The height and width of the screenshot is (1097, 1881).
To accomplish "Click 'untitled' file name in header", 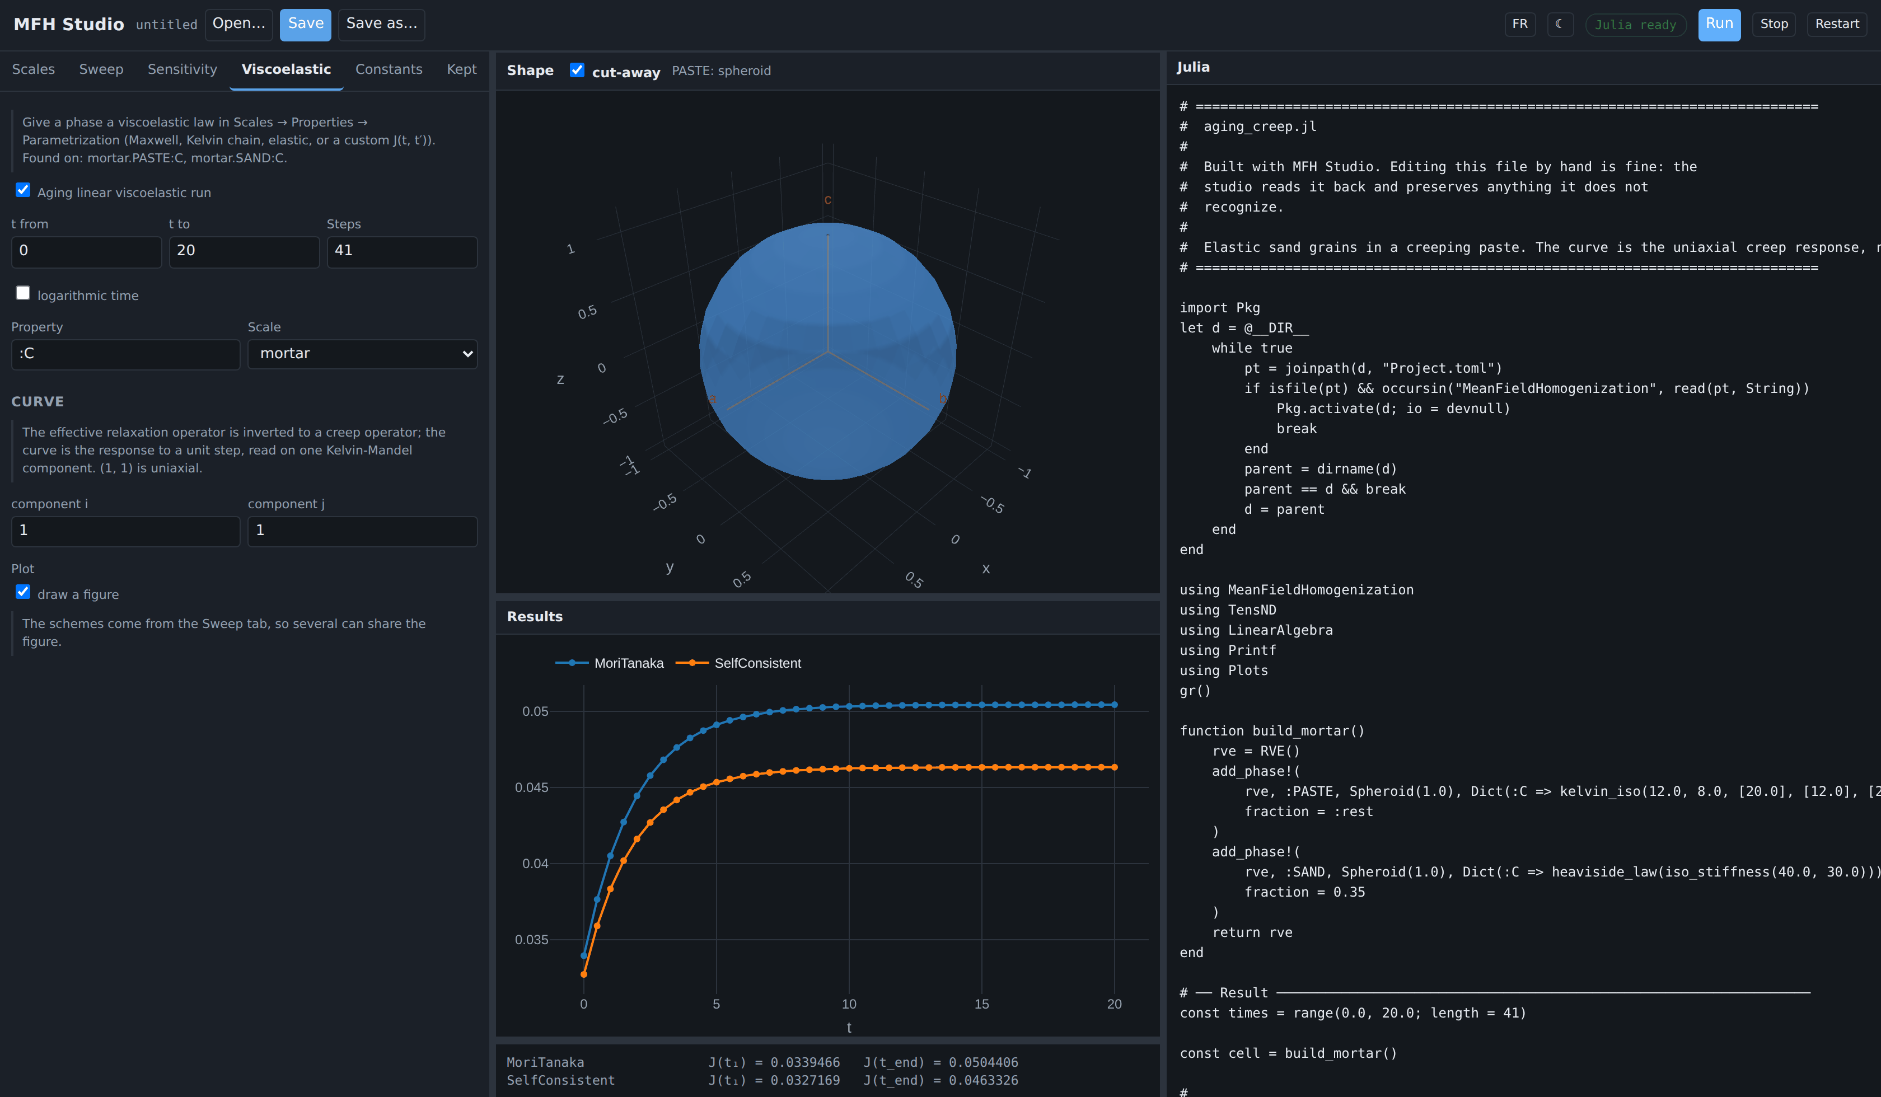I will point(166,25).
